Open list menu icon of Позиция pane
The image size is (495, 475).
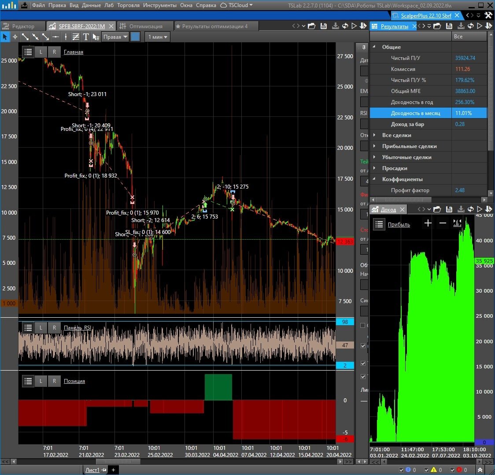[x=28, y=381]
